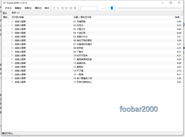Click the foobar2000 alien title icon
This screenshot has height=137, width=185.
(x=4, y=3)
